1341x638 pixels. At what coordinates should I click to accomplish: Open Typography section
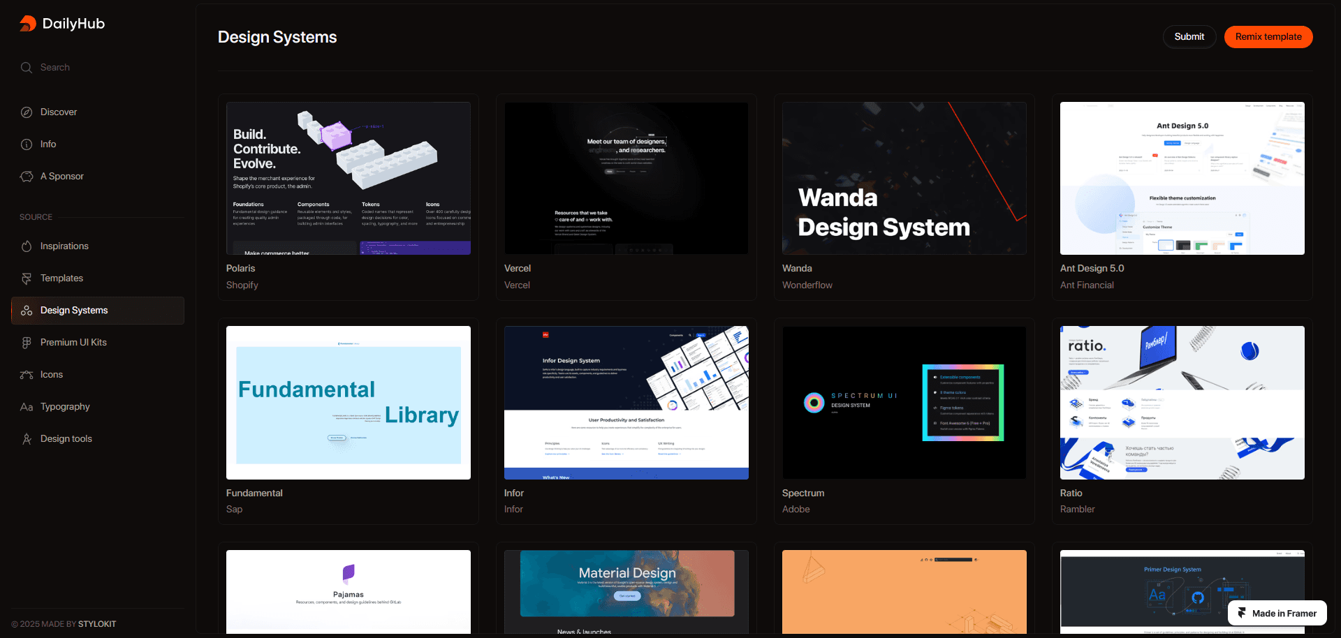tap(65, 407)
